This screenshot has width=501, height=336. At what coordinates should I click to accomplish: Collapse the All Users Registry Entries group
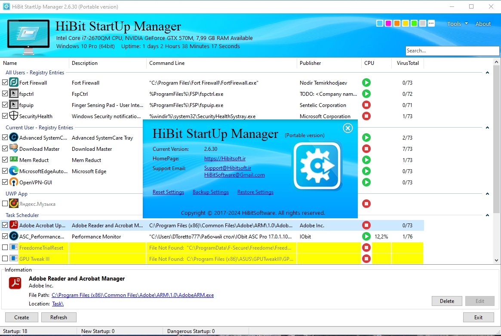(x=487, y=73)
